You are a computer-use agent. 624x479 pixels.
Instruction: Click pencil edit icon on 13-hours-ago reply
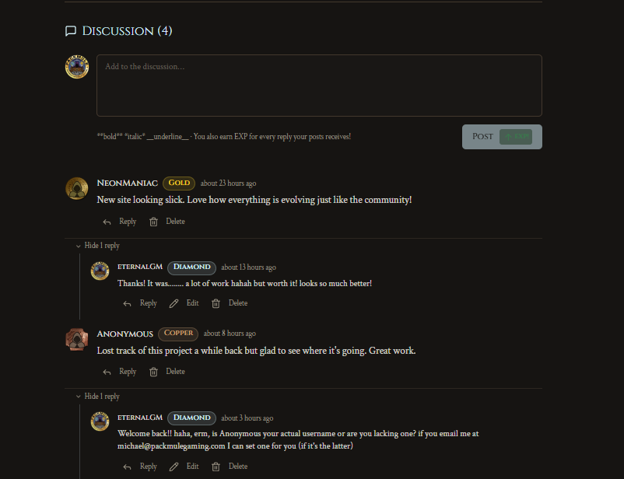[x=174, y=303]
